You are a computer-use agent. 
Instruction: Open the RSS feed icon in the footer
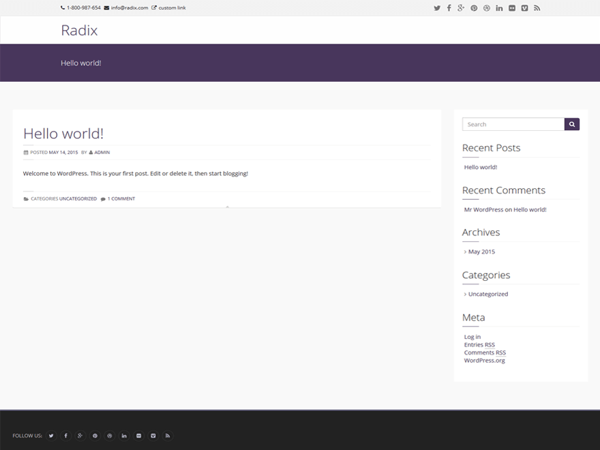pyautogui.click(x=167, y=436)
